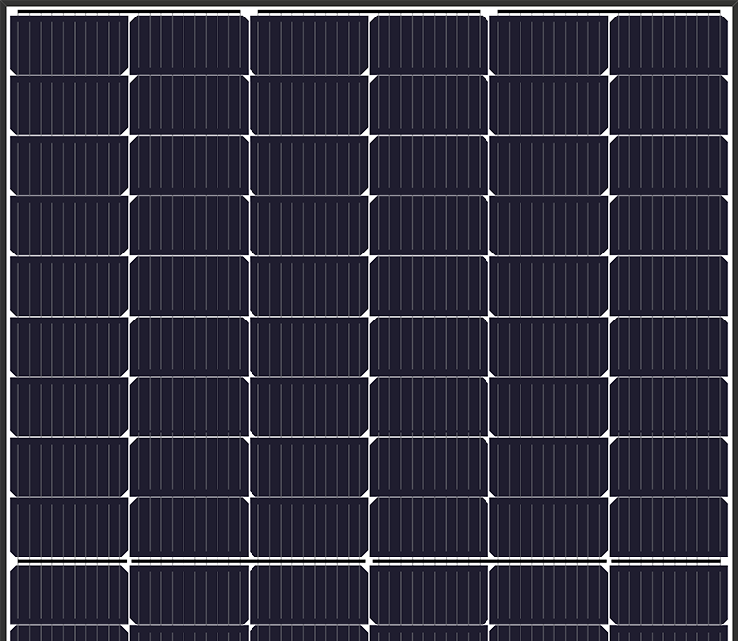
Task: Click fifth cell in the top row
Action: tap(549, 44)
